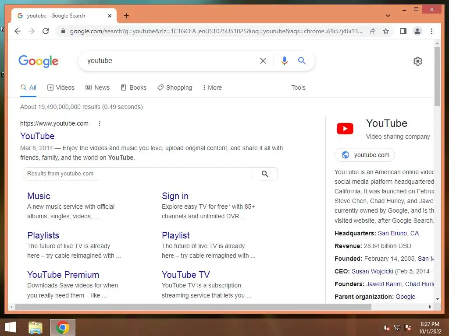Open the Playlist sitelink
The height and width of the screenshot is (336, 449).
[x=175, y=235]
